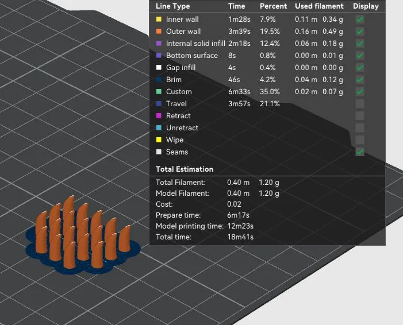
Task: Click the magenta Retract color swatch
Action: pos(159,116)
